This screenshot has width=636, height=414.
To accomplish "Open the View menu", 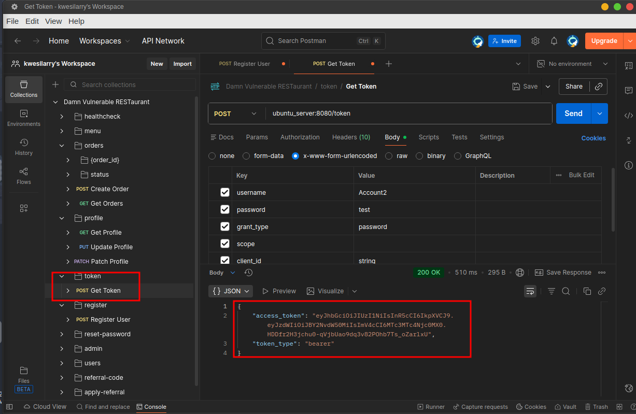I will point(53,21).
